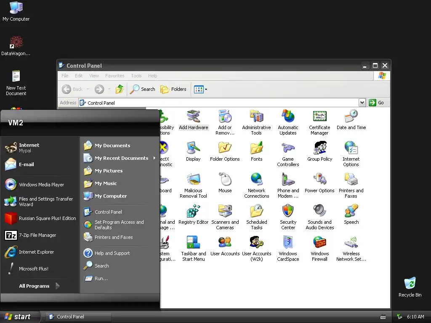Click the Start button
The height and width of the screenshot is (323, 431).
point(19,317)
